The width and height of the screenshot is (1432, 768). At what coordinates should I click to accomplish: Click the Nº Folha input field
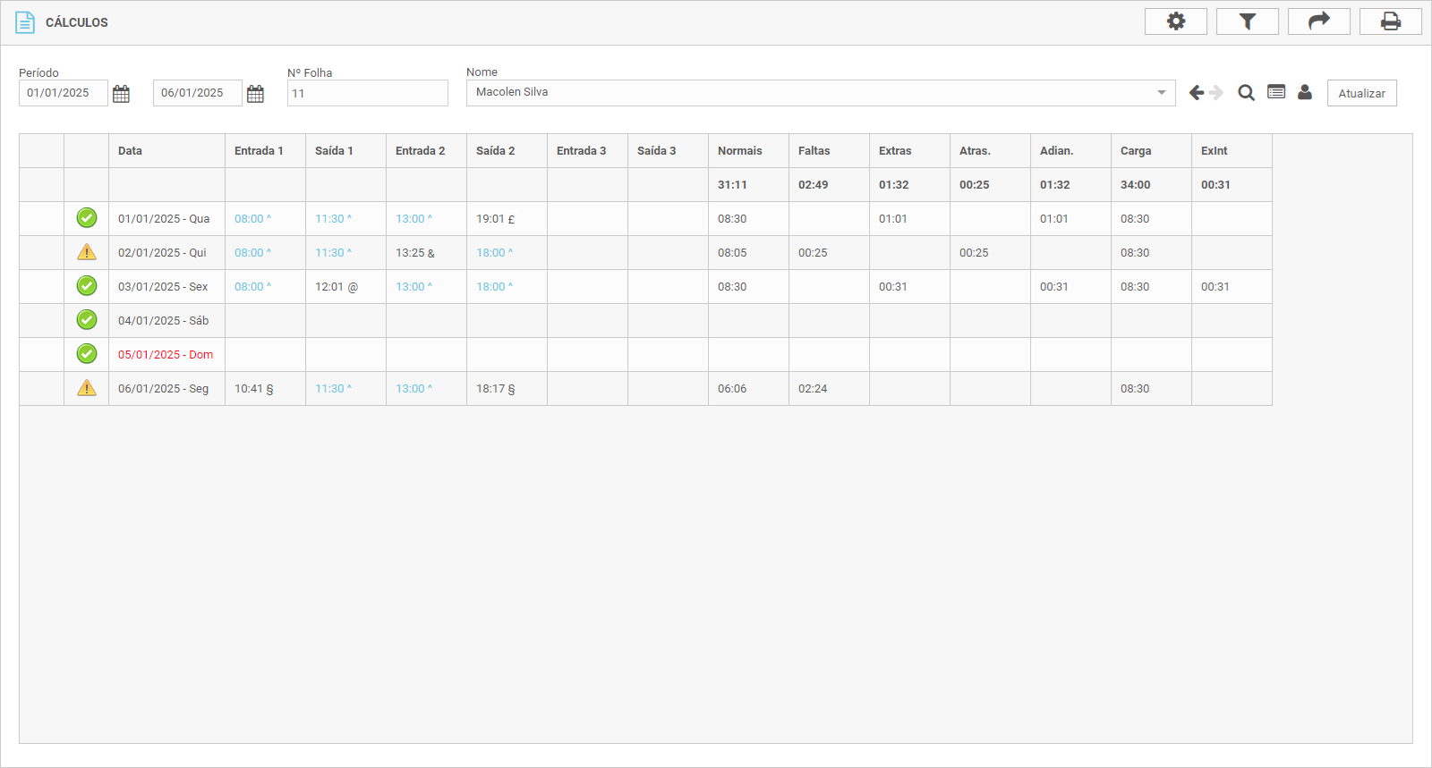click(x=367, y=93)
